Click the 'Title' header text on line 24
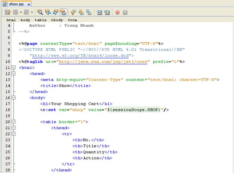Viewport: 234px width, 173px height. point(90,146)
